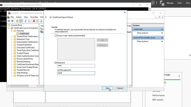Click the red X Delete toolbar icon
The width and height of the screenshot is (191, 107).
tap(34, 21)
